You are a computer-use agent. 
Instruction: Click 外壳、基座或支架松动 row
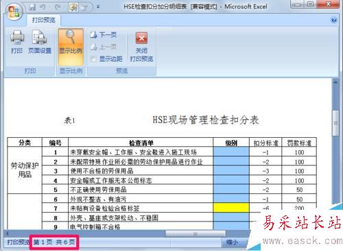click(x=114, y=218)
